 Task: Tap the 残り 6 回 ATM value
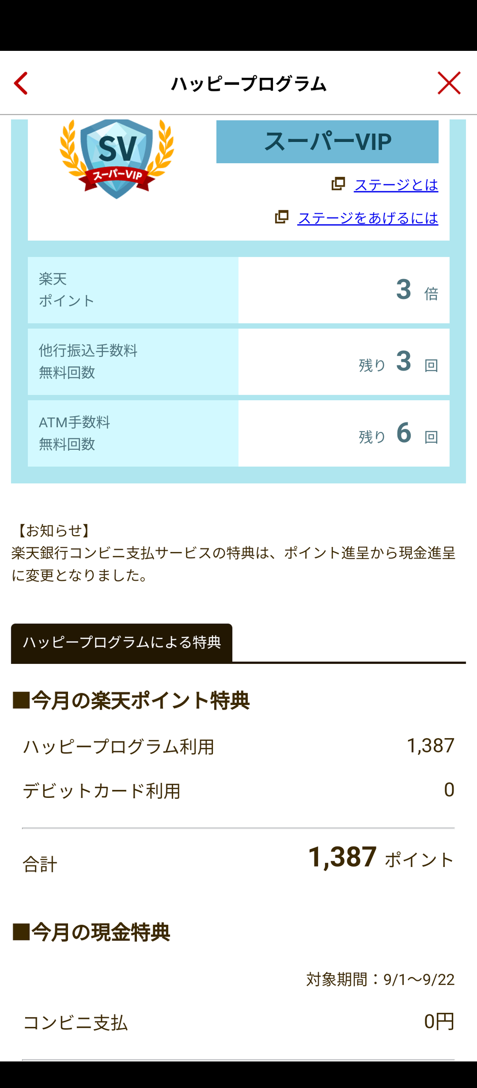coord(398,434)
